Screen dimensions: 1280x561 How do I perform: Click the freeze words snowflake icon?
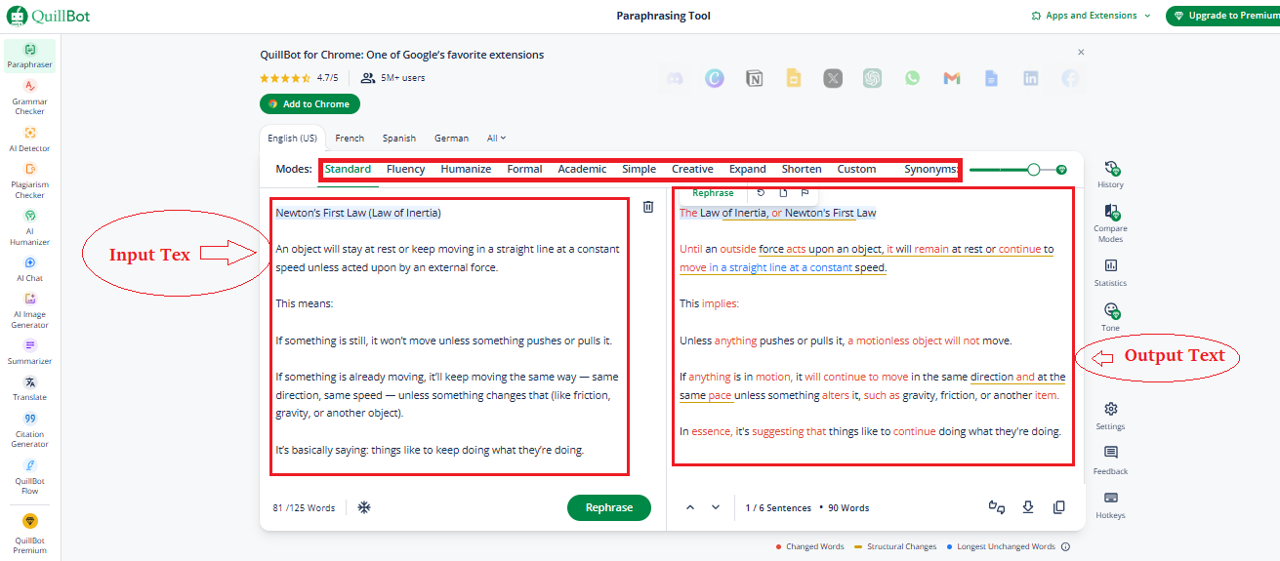pyautogui.click(x=363, y=507)
